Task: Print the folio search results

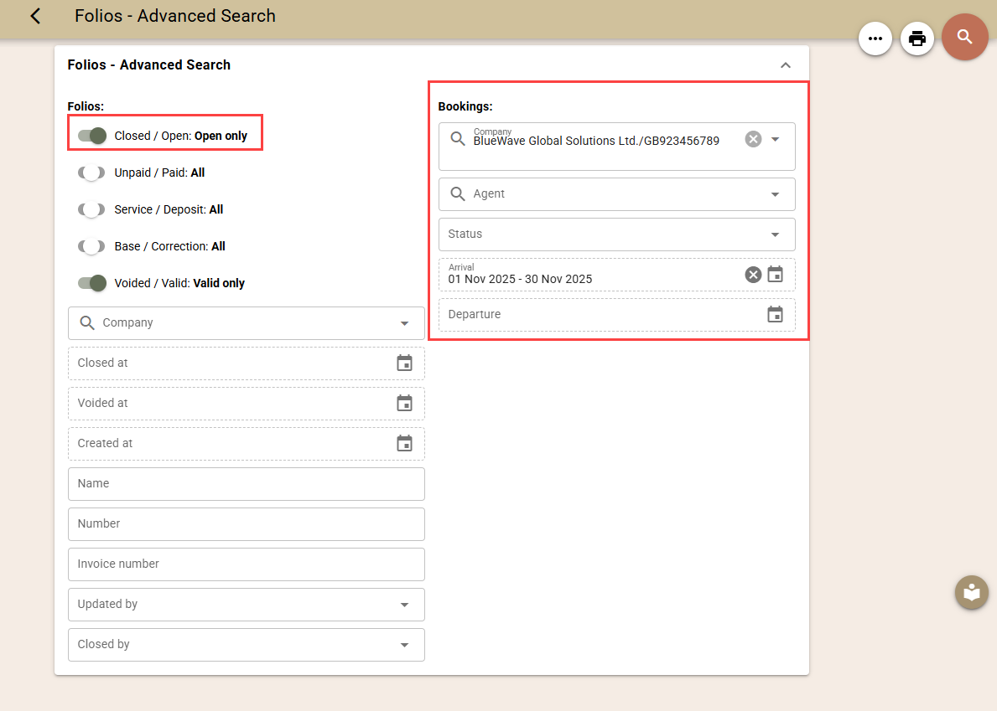Action: tap(917, 39)
